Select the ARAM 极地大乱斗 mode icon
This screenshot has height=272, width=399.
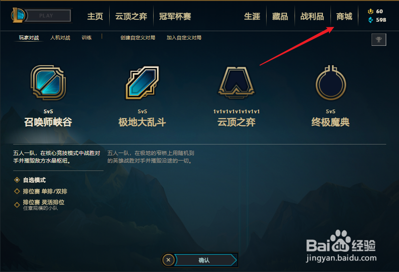coord(142,83)
